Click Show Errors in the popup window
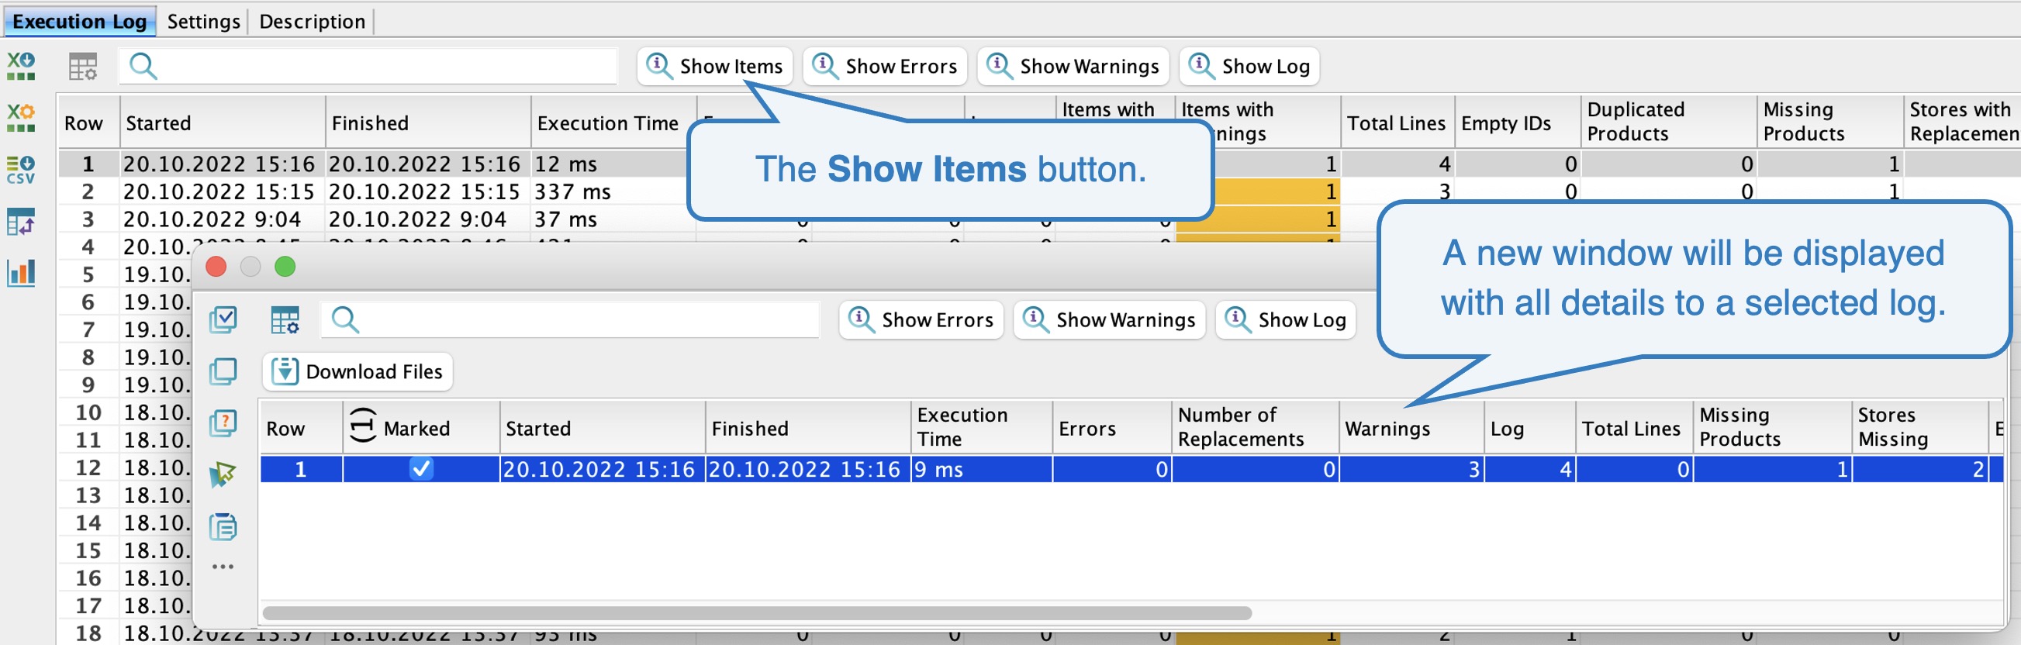2021x645 pixels. 922,320
